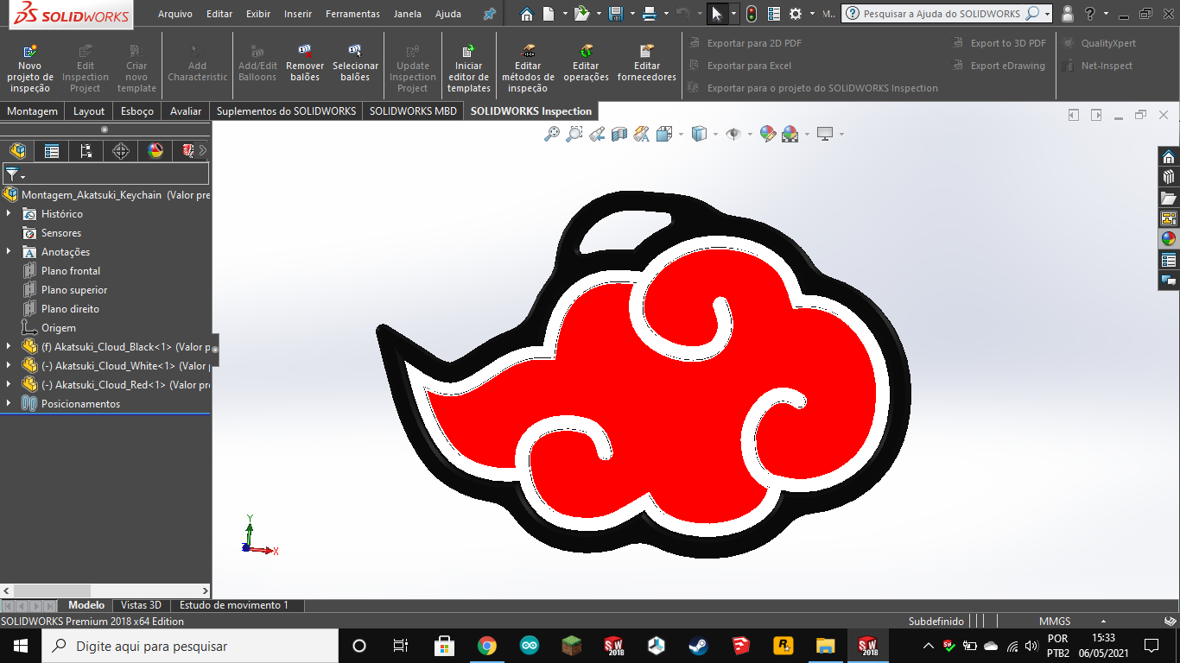Open the Options gear icon

pyautogui.click(x=796, y=14)
